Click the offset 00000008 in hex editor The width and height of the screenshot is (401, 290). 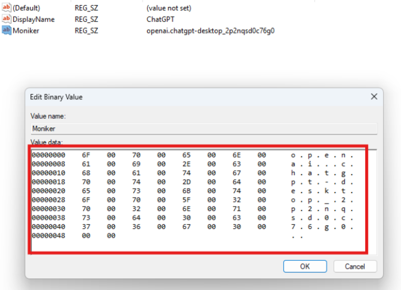click(48, 164)
